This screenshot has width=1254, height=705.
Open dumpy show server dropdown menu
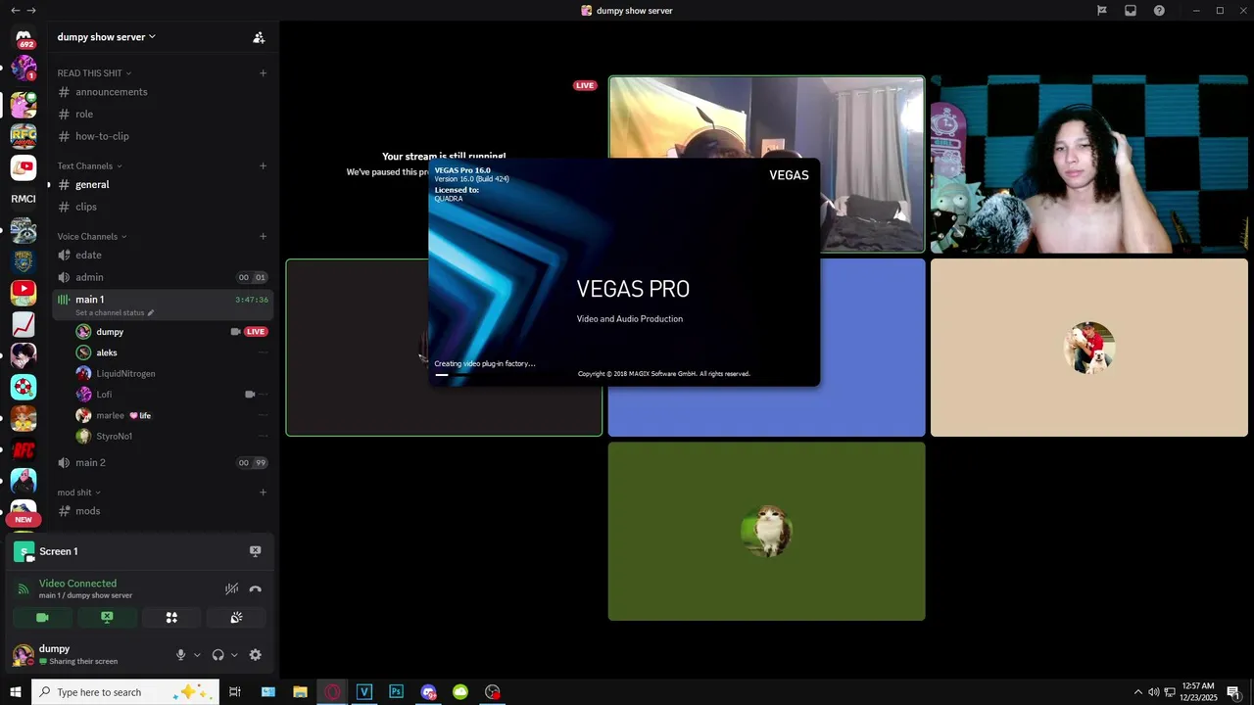[106, 37]
